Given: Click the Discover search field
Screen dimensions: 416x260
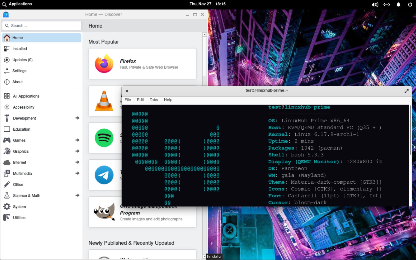Looking at the screenshot, I should coord(42,26).
